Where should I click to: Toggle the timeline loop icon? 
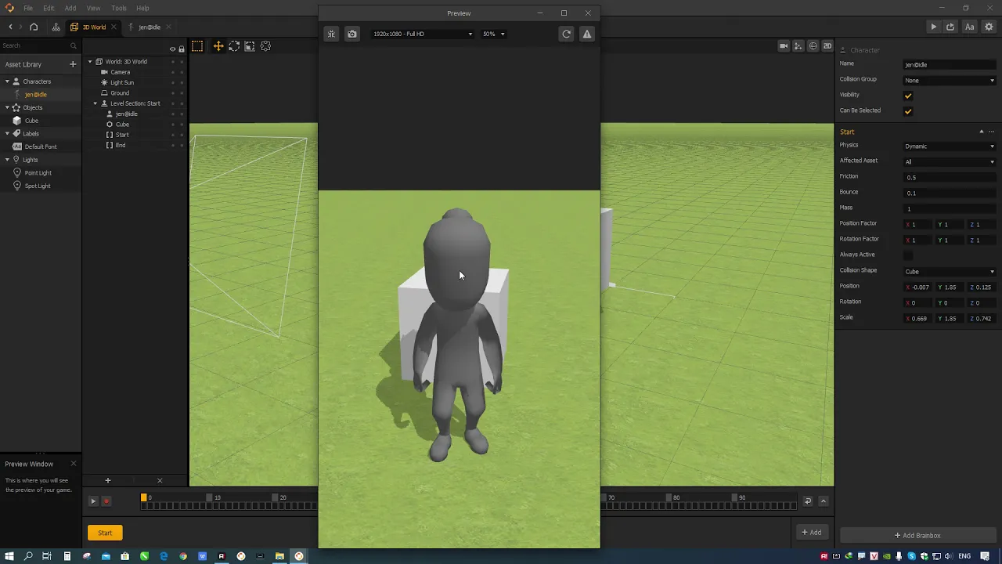[808, 501]
